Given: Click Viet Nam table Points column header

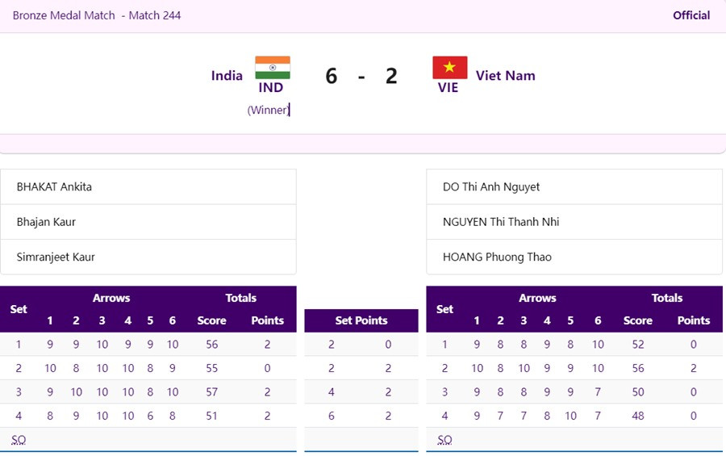Looking at the screenshot, I should pyautogui.click(x=693, y=320).
